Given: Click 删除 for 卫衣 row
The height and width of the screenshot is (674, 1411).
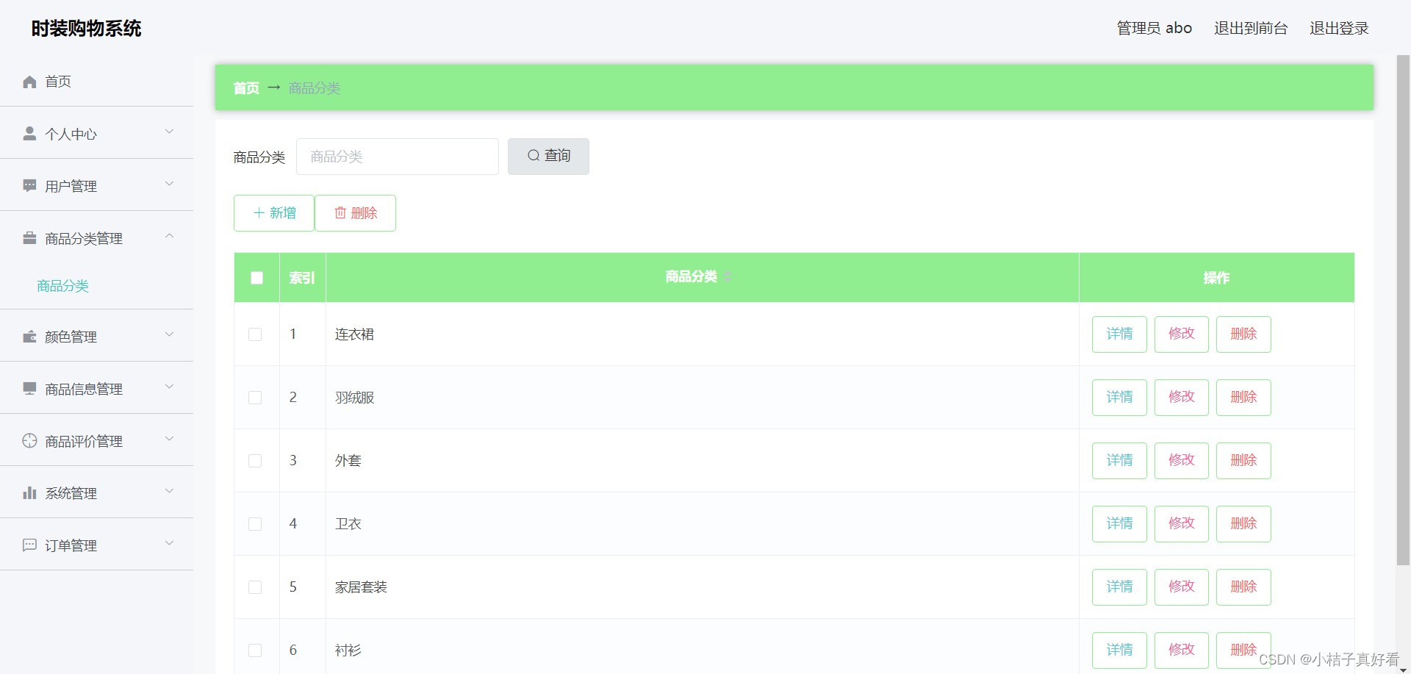Looking at the screenshot, I should pyautogui.click(x=1243, y=524).
